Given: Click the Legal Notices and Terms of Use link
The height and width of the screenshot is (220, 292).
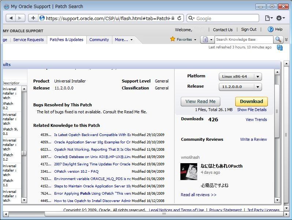Looking at the screenshot, I should click(176, 210).
